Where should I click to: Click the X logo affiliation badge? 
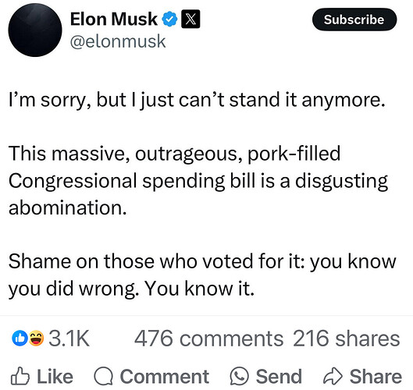pyautogui.click(x=190, y=19)
